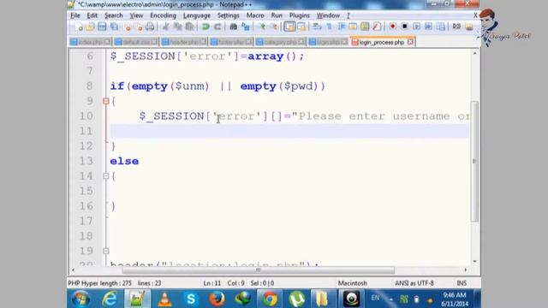This screenshot has height=308, width=548.
Task: Zoom out using the toolbar zoom-out icon
Action: click(274, 27)
